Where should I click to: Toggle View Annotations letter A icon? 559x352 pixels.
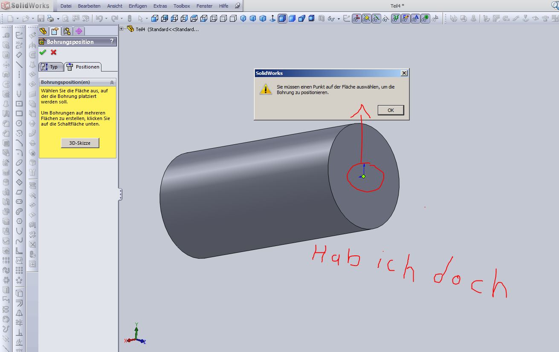[415, 19]
